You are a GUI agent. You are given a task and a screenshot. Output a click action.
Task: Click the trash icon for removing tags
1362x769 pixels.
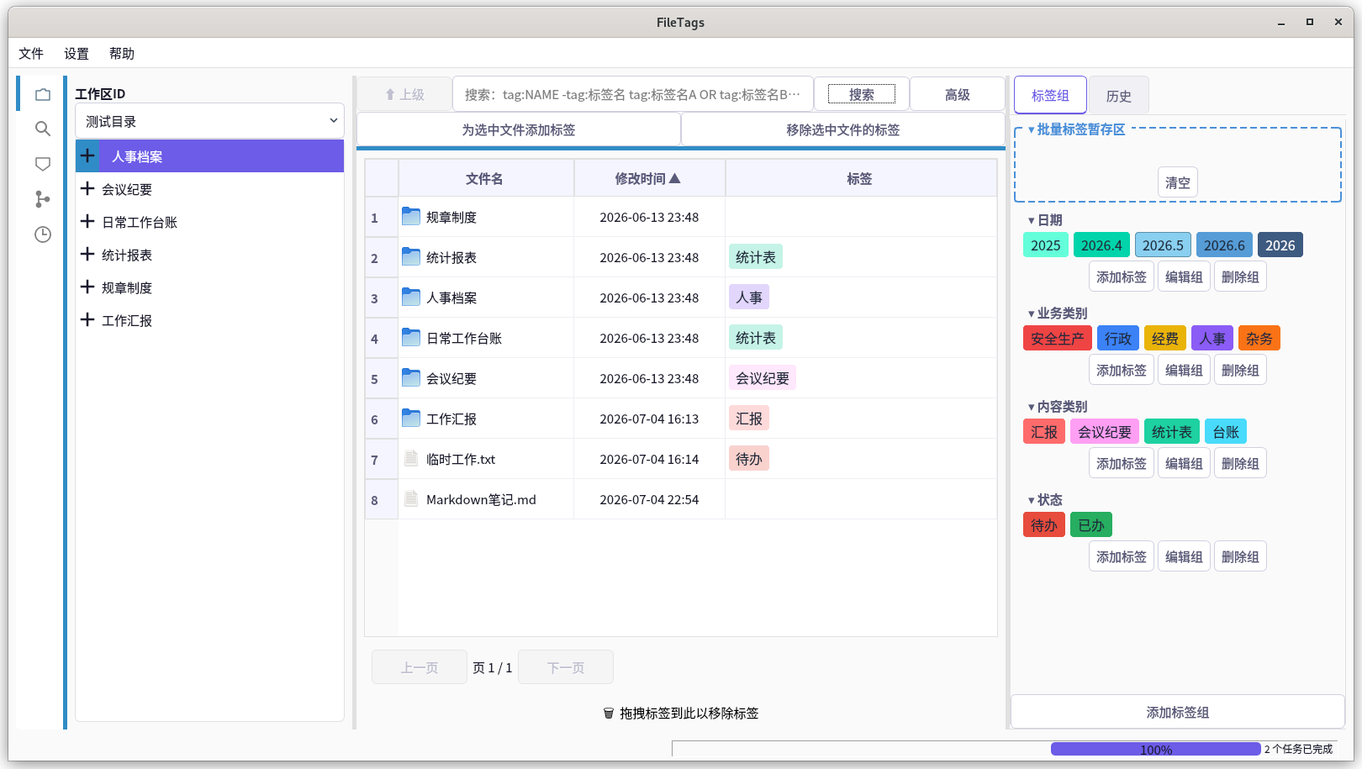click(609, 714)
